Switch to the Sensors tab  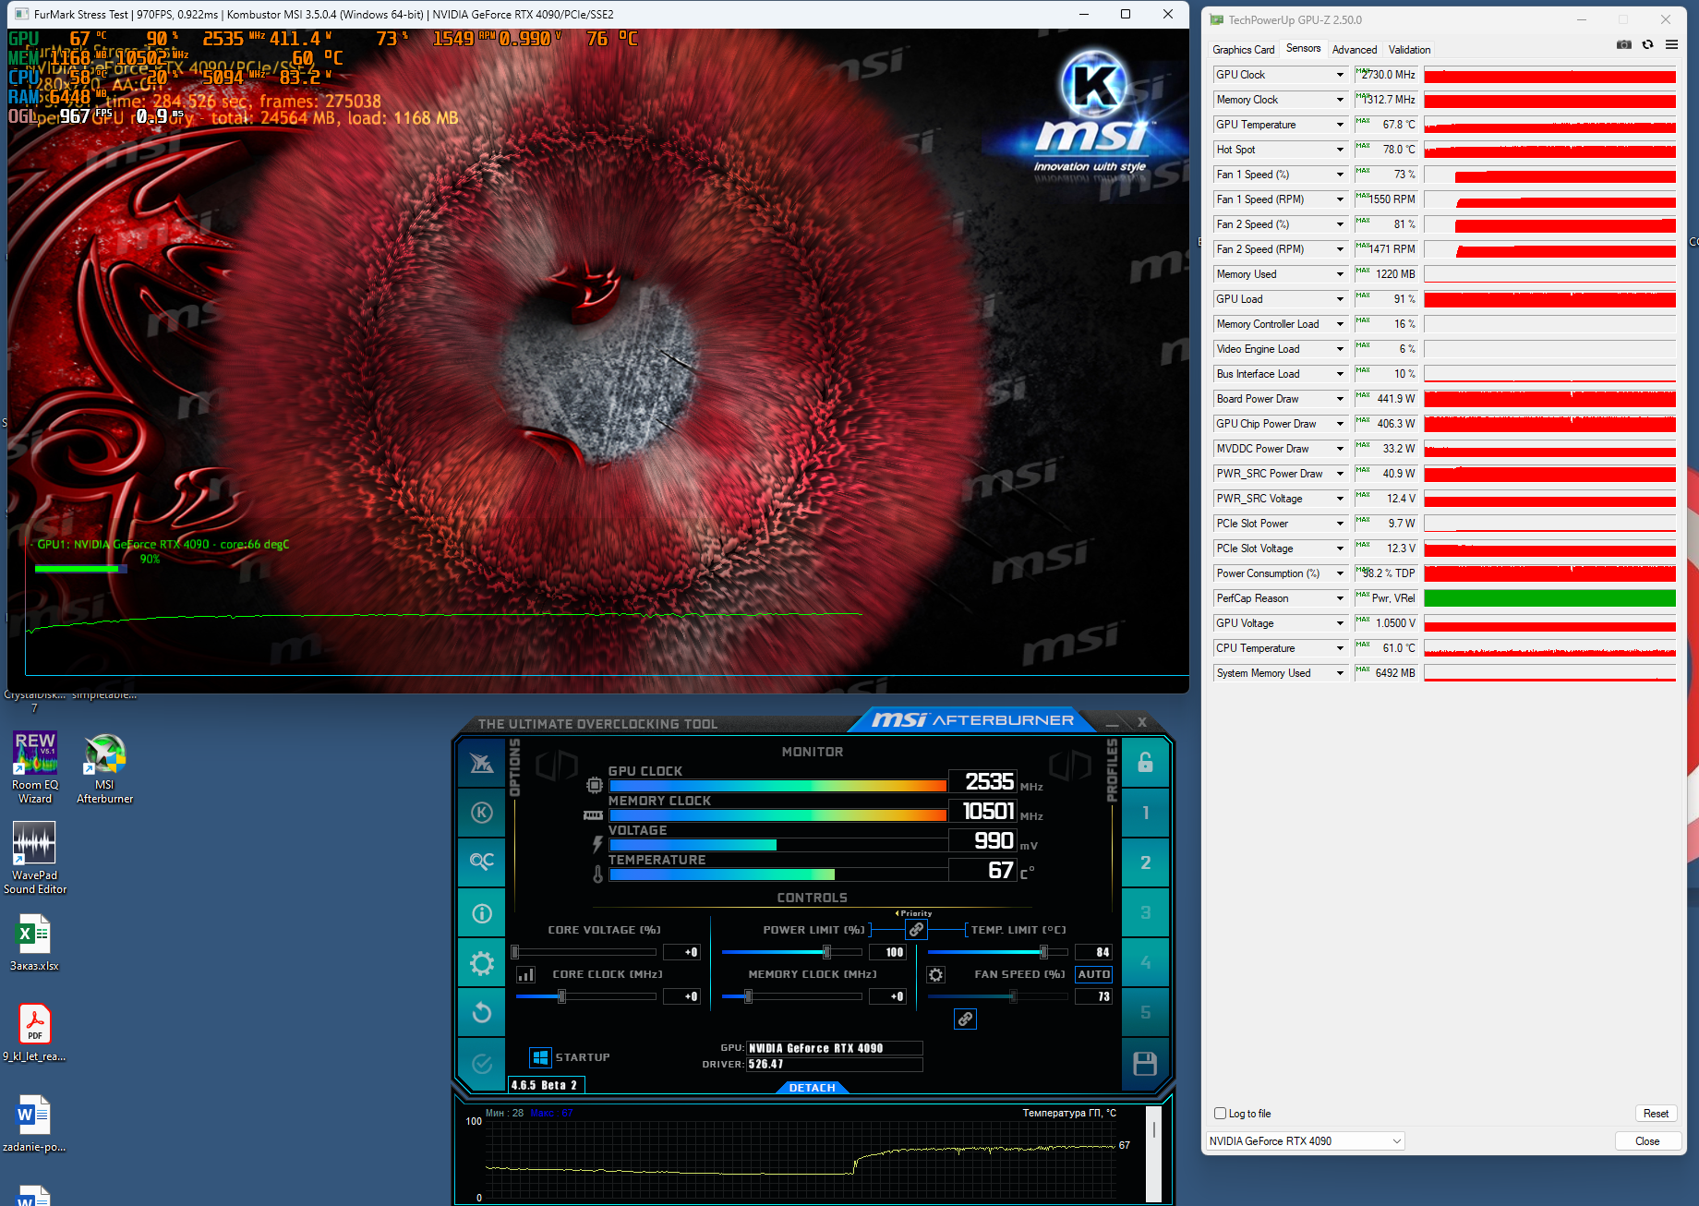tap(1303, 49)
